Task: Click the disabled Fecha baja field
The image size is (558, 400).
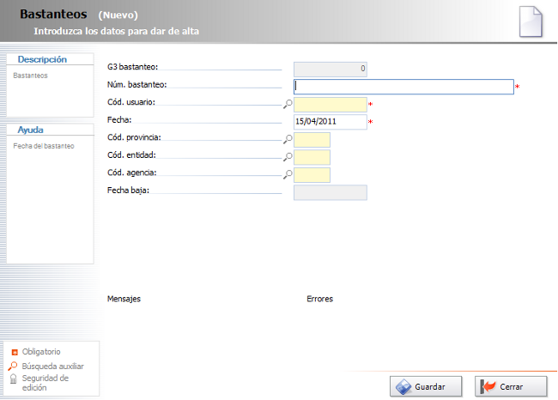Action: click(331, 192)
